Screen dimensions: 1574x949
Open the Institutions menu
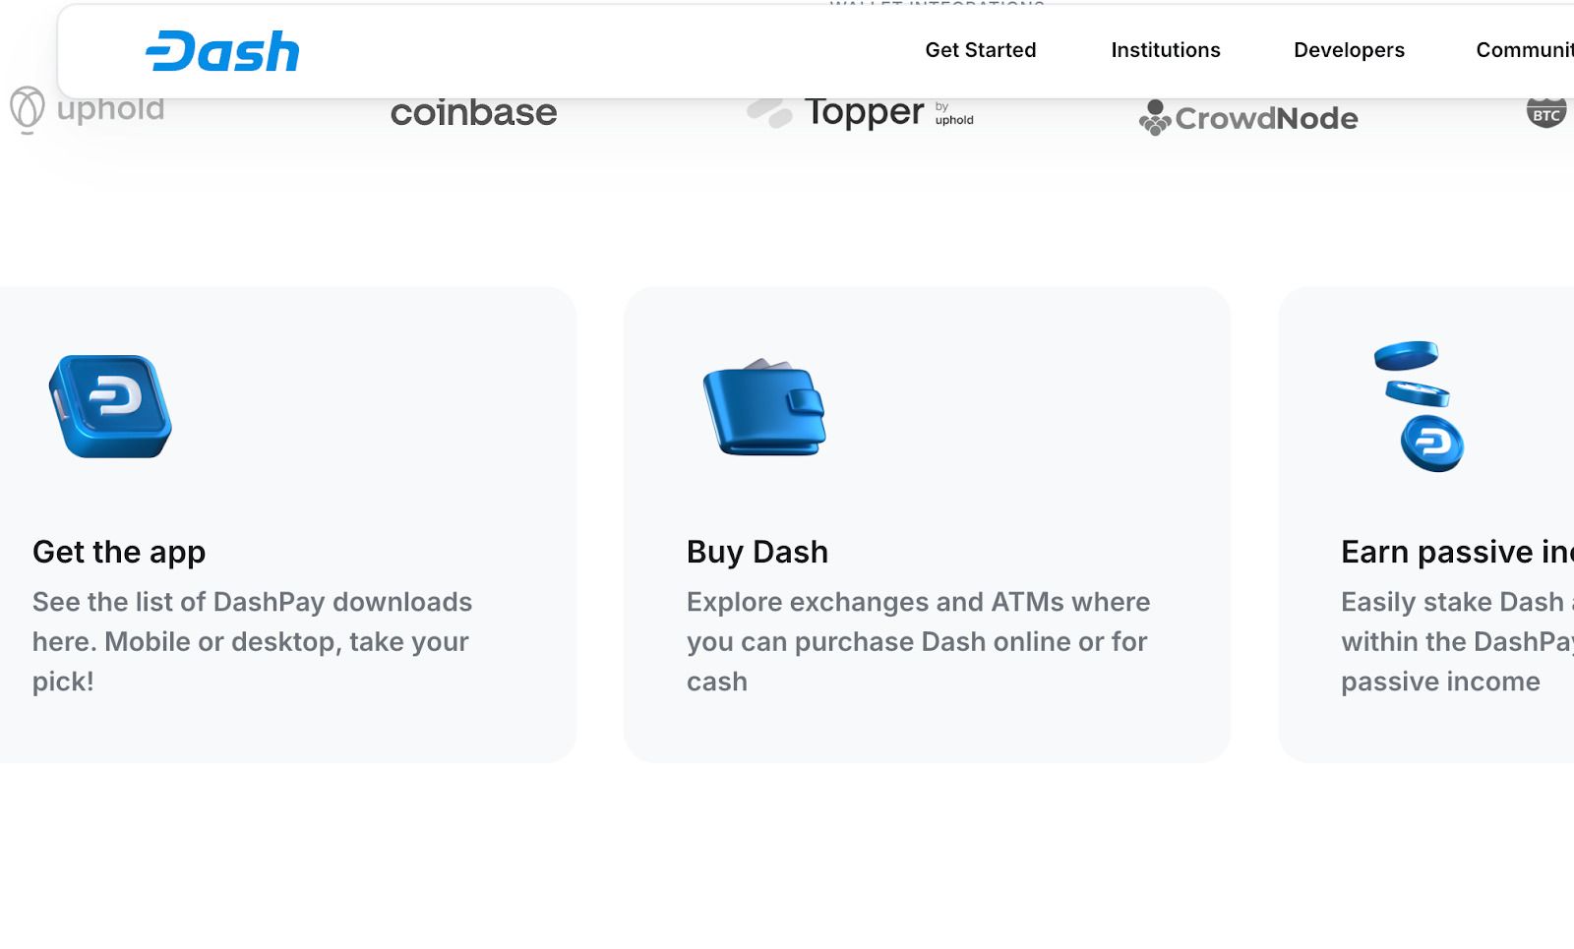point(1165,50)
